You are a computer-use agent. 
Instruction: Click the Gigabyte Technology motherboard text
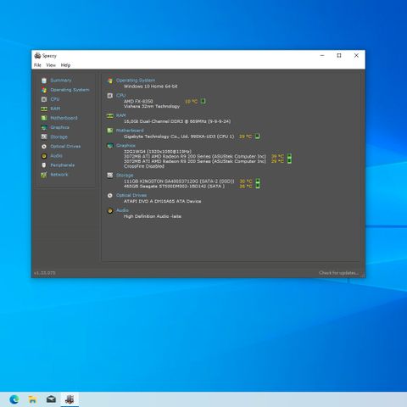(179, 137)
